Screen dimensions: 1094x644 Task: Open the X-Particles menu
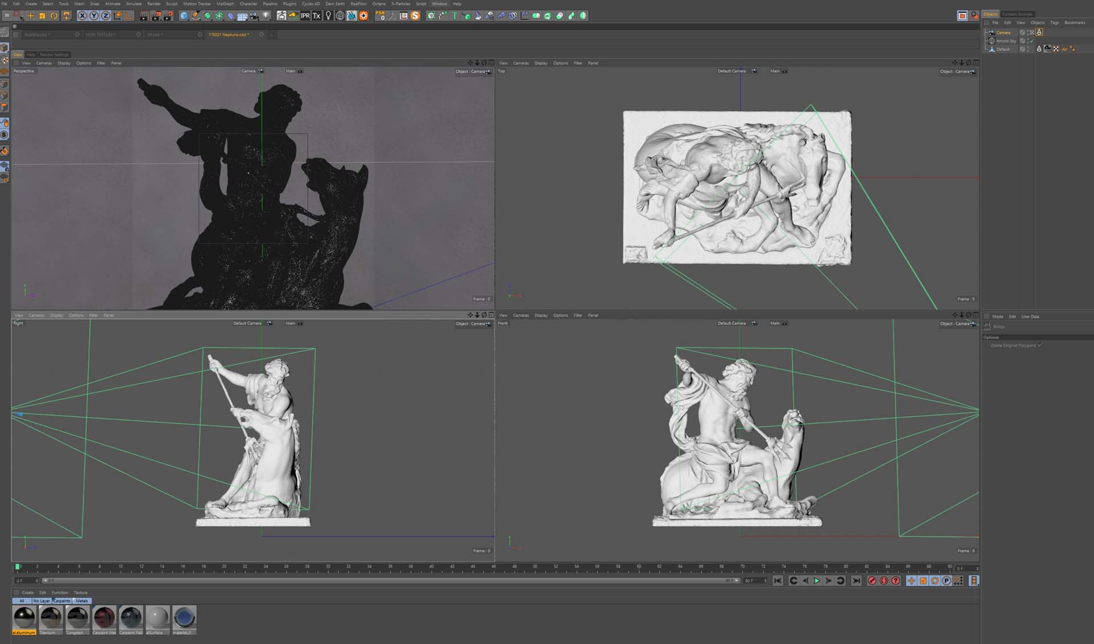pyautogui.click(x=401, y=3)
